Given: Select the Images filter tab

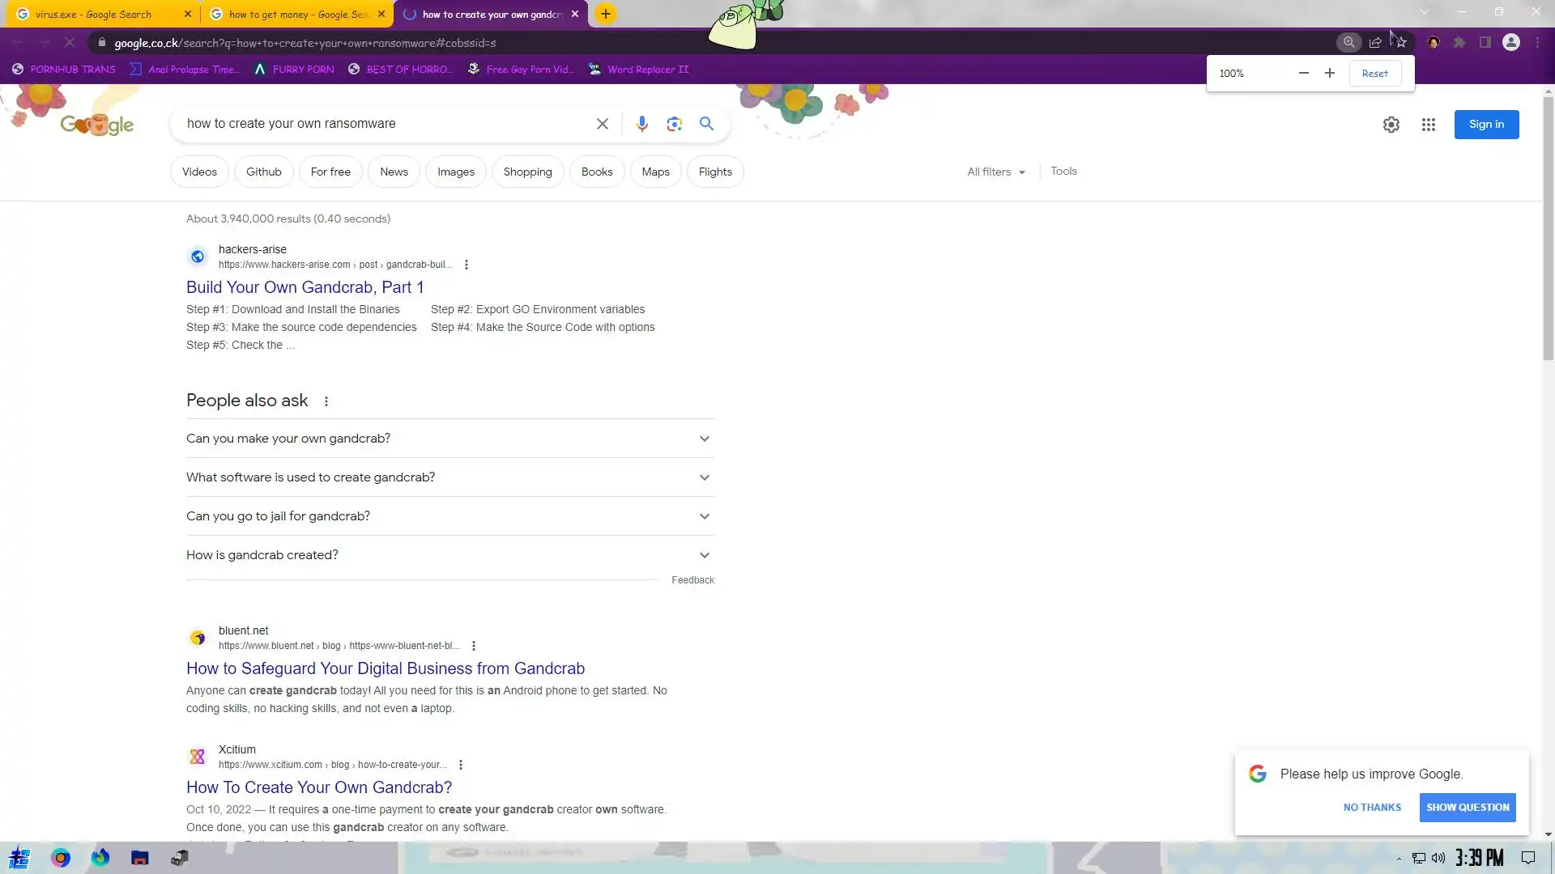Looking at the screenshot, I should click(x=455, y=172).
